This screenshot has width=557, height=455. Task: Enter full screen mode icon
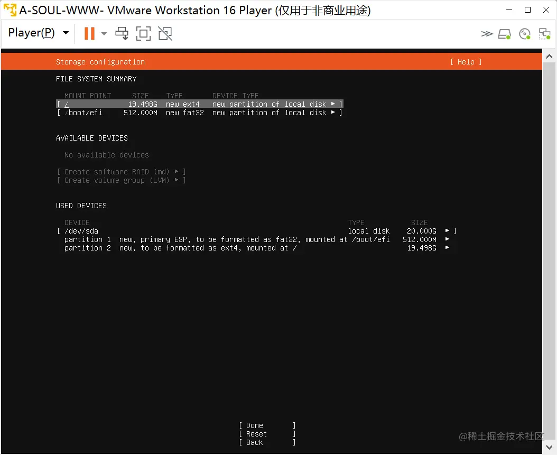coord(143,34)
